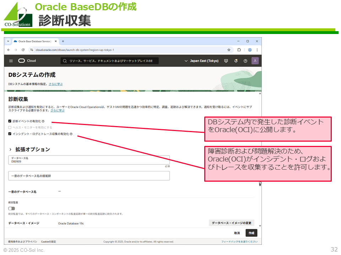
Task: Click the 診断収集 section heading
Action: (x=18, y=99)
